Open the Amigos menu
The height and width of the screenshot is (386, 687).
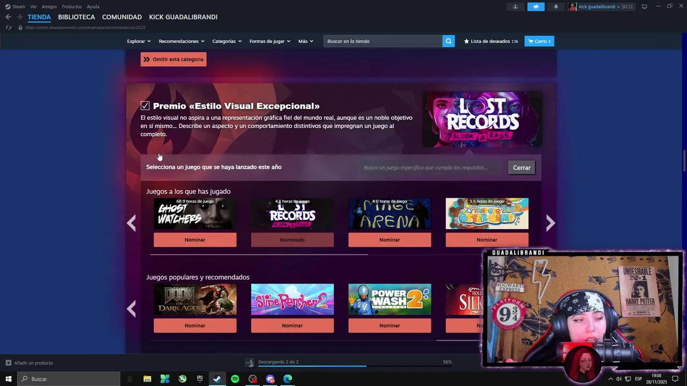[x=49, y=6]
